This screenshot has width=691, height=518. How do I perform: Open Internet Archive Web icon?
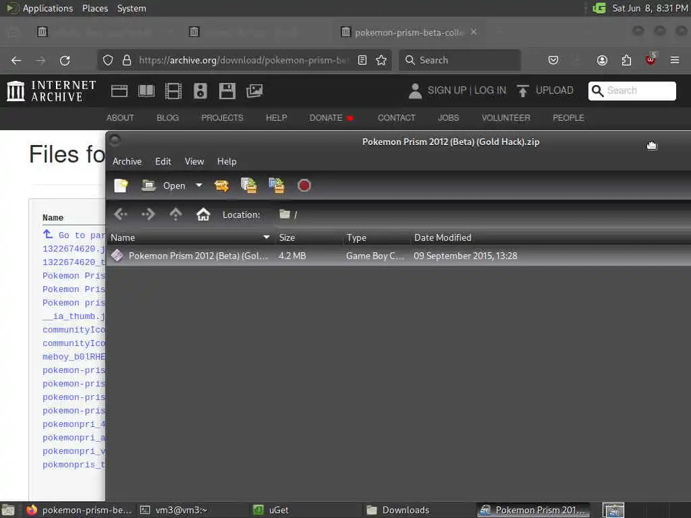[119, 91]
